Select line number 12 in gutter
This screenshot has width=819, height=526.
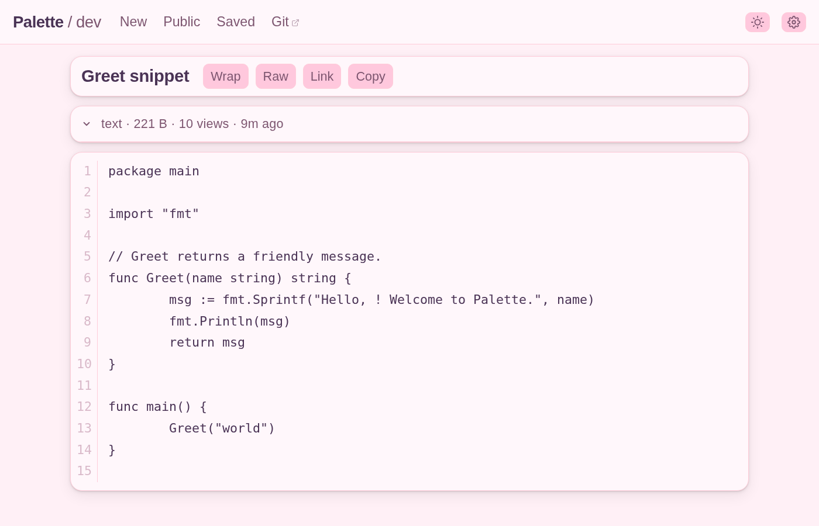(84, 407)
